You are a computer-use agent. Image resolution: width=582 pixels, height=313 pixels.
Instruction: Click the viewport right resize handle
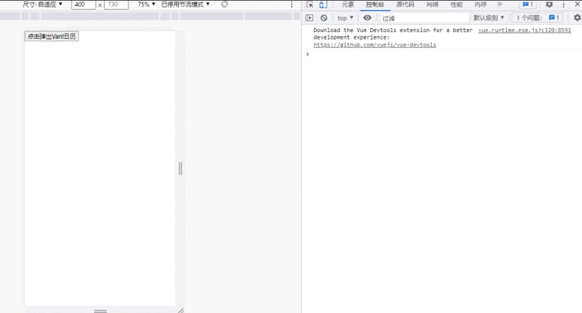coord(181,168)
